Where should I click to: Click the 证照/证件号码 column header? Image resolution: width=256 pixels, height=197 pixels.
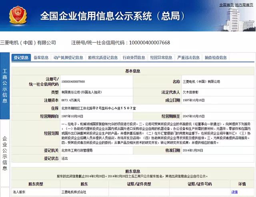[200, 184]
